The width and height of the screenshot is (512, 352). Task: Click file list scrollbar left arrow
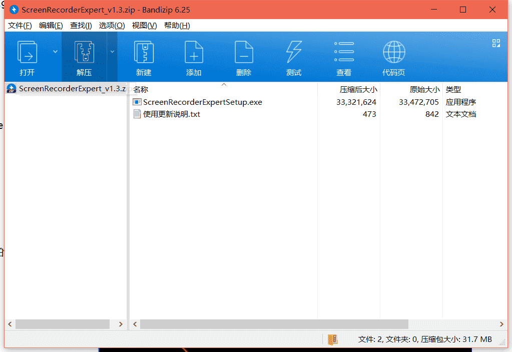[135, 324]
